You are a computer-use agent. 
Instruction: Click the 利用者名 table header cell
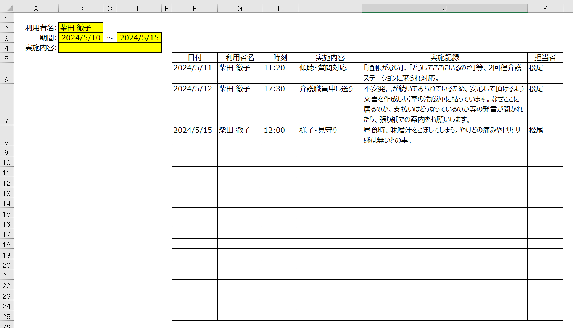(240, 57)
